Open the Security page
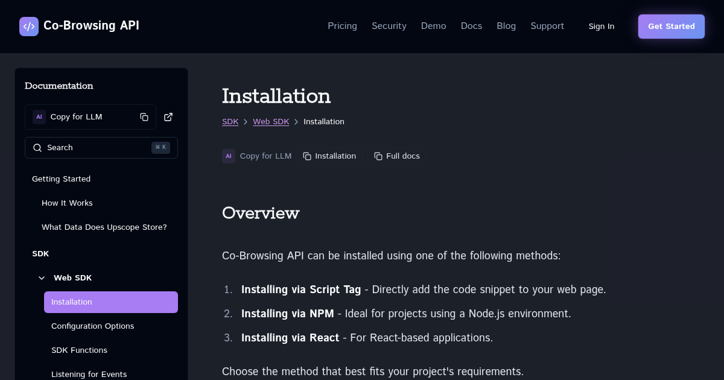The width and height of the screenshot is (724, 380). 389,26
